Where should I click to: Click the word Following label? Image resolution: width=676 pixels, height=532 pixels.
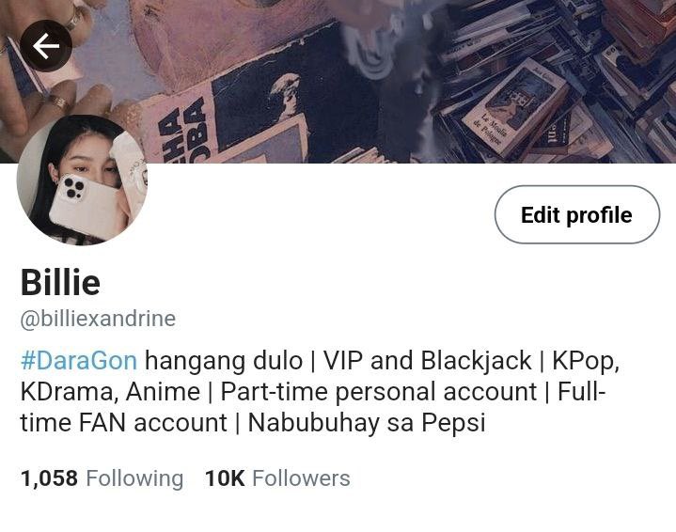click(134, 479)
